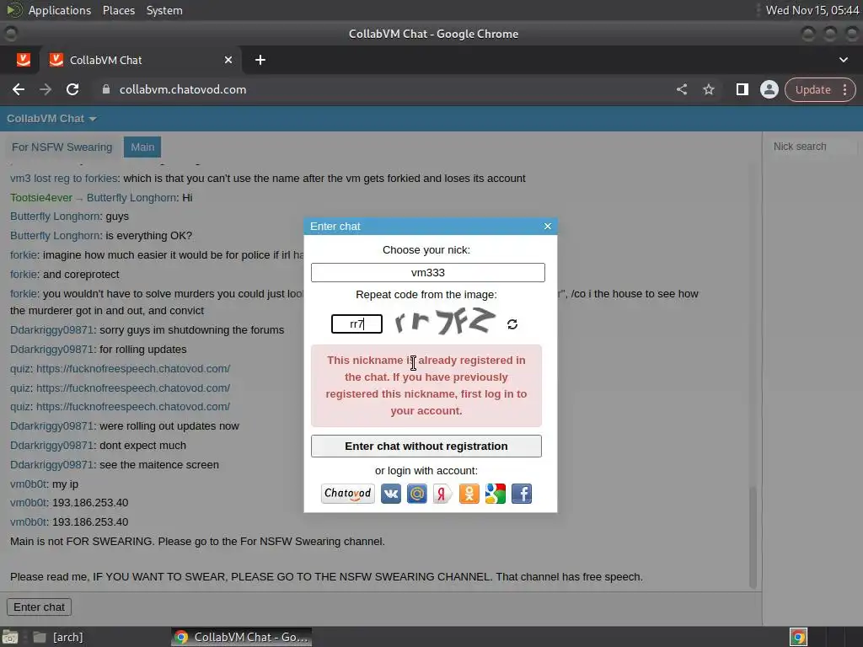Close the CollabVM Chat tab
Screen dimensions: 863x647
pyautogui.click(x=228, y=60)
